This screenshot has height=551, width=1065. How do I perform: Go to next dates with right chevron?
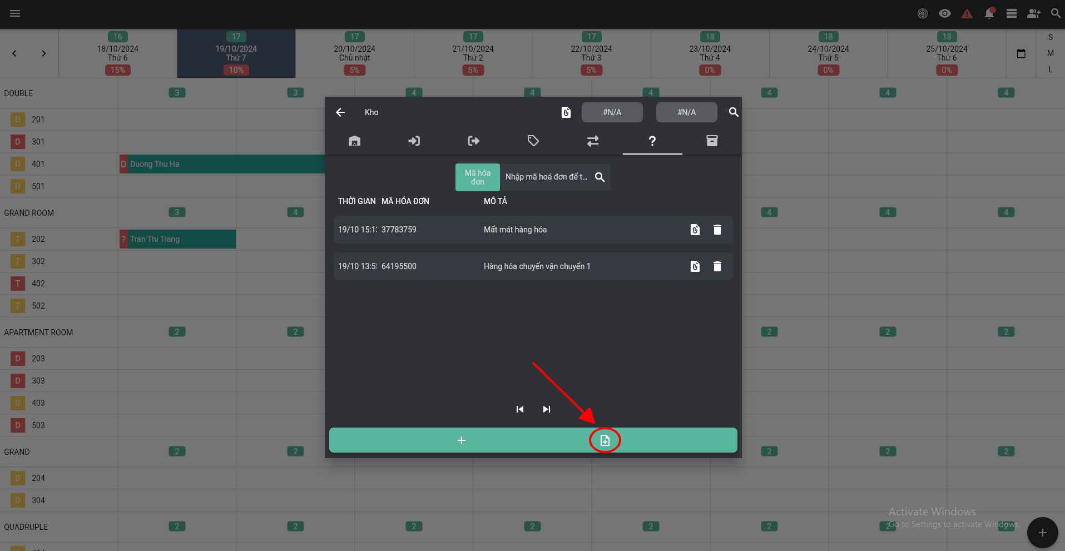pyautogui.click(x=43, y=53)
